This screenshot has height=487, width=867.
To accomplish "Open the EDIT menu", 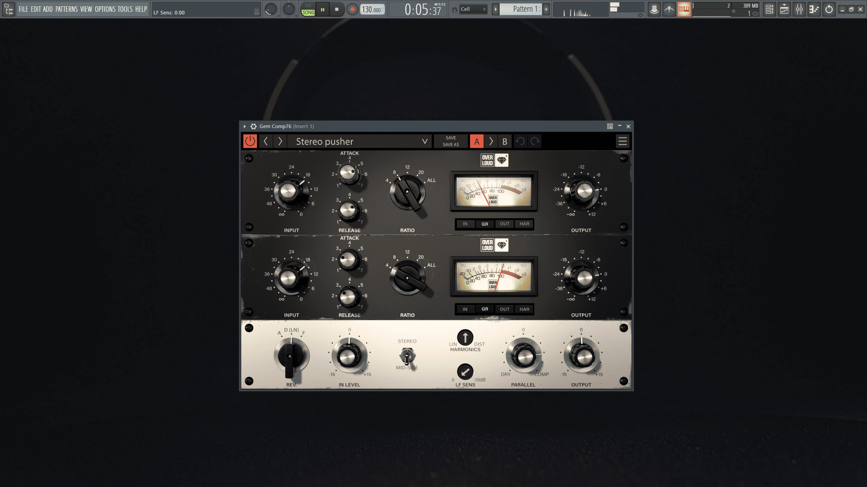I will [x=36, y=9].
